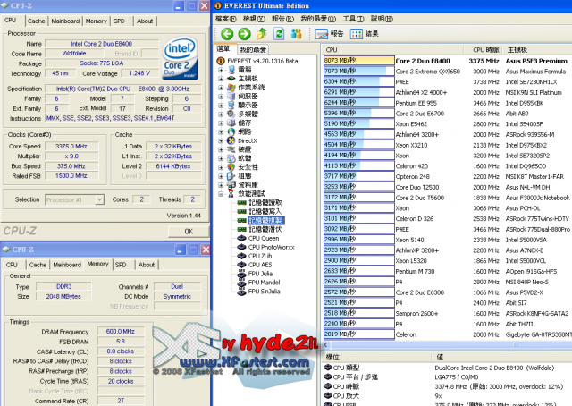
Task: Expand the 主機板 motherboard tree node
Action: coord(221,79)
